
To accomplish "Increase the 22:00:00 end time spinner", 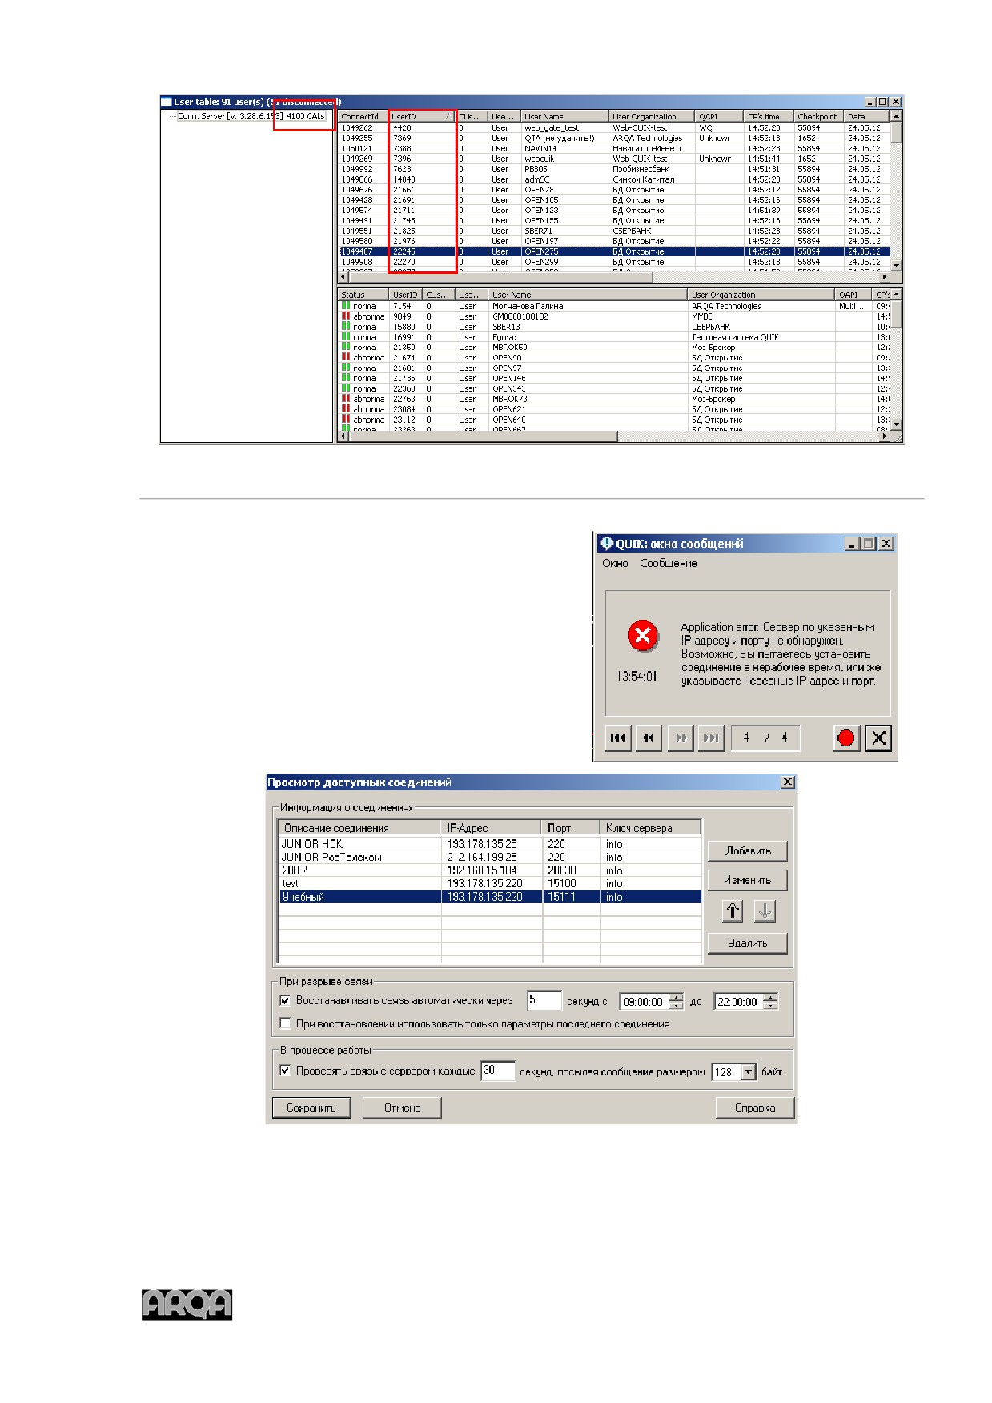I will (770, 998).
